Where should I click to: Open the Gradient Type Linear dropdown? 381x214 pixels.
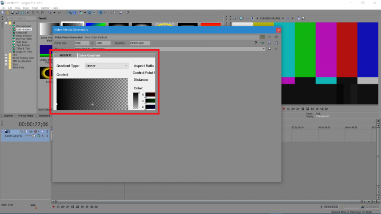click(x=106, y=66)
